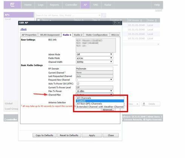Toggle the select-all checkbox in AP table header

pos(39,20)
